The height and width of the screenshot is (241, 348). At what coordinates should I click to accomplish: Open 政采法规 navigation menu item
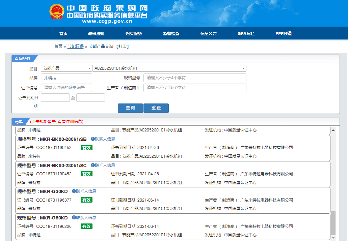tap(96, 33)
